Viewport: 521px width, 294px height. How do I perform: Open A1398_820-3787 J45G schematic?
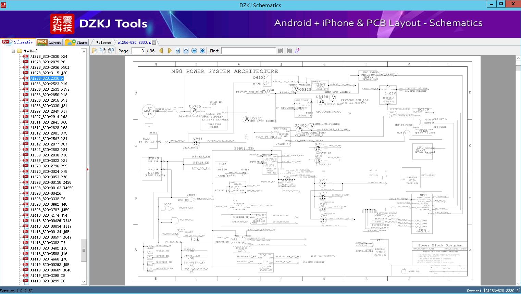(50, 210)
